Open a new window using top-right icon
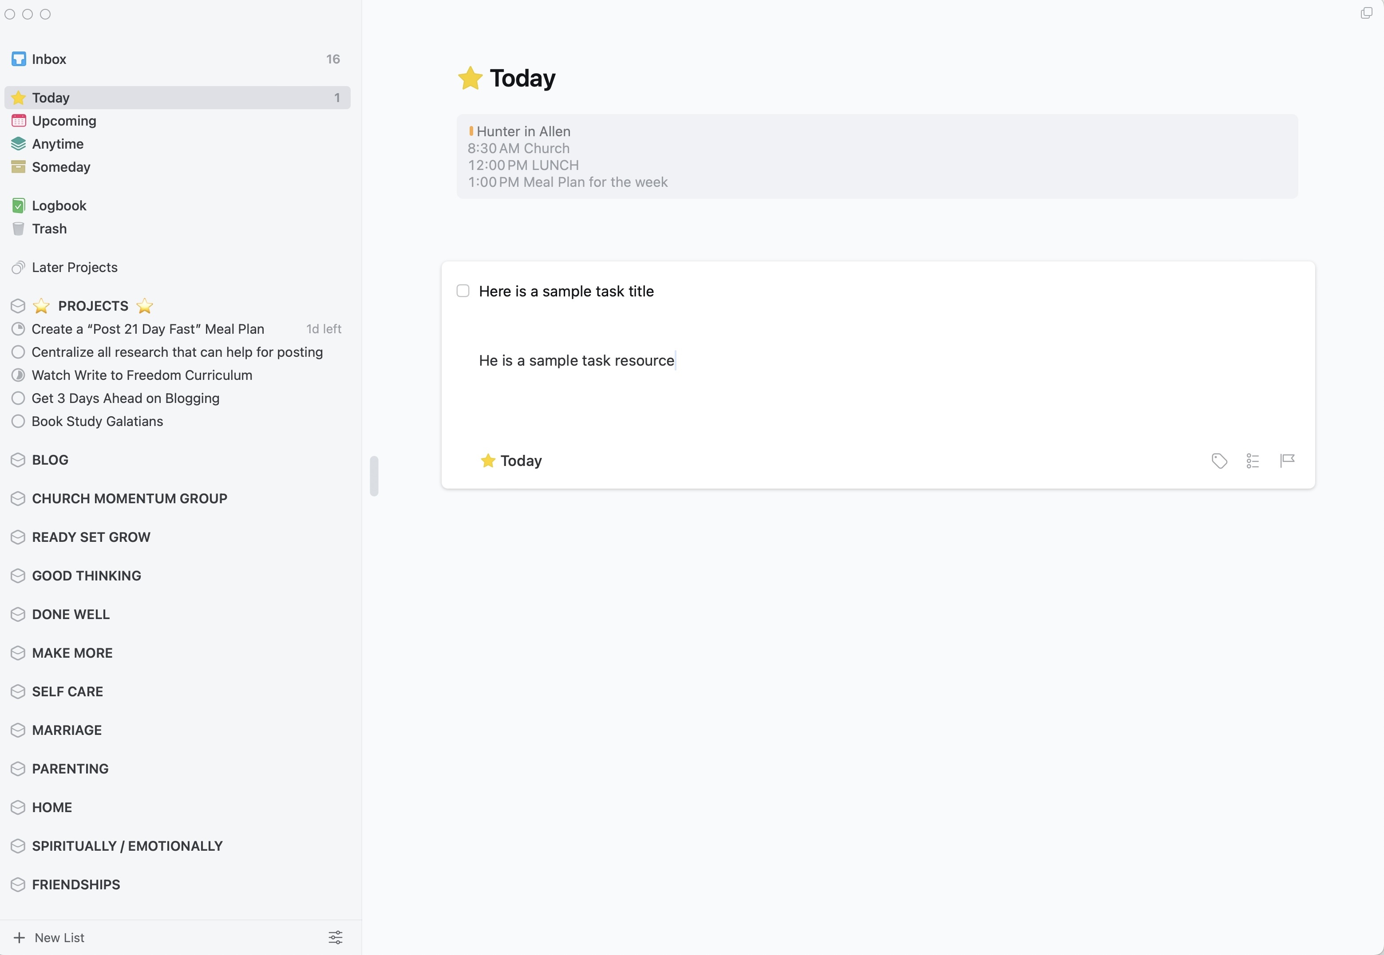This screenshot has height=955, width=1384. [x=1367, y=12]
